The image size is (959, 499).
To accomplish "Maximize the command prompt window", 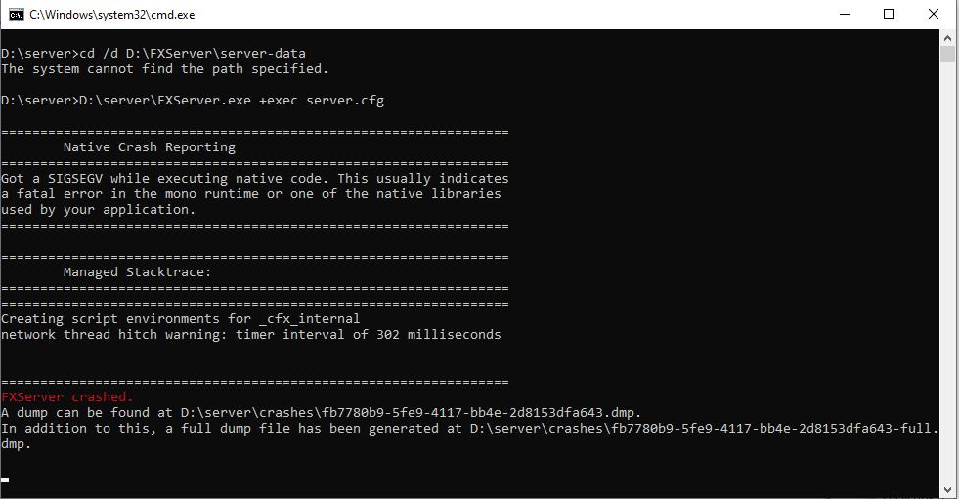I will [889, 14].
